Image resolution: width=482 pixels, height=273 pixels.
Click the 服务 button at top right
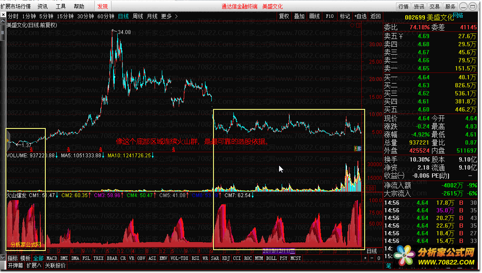[x=450, y=6]
